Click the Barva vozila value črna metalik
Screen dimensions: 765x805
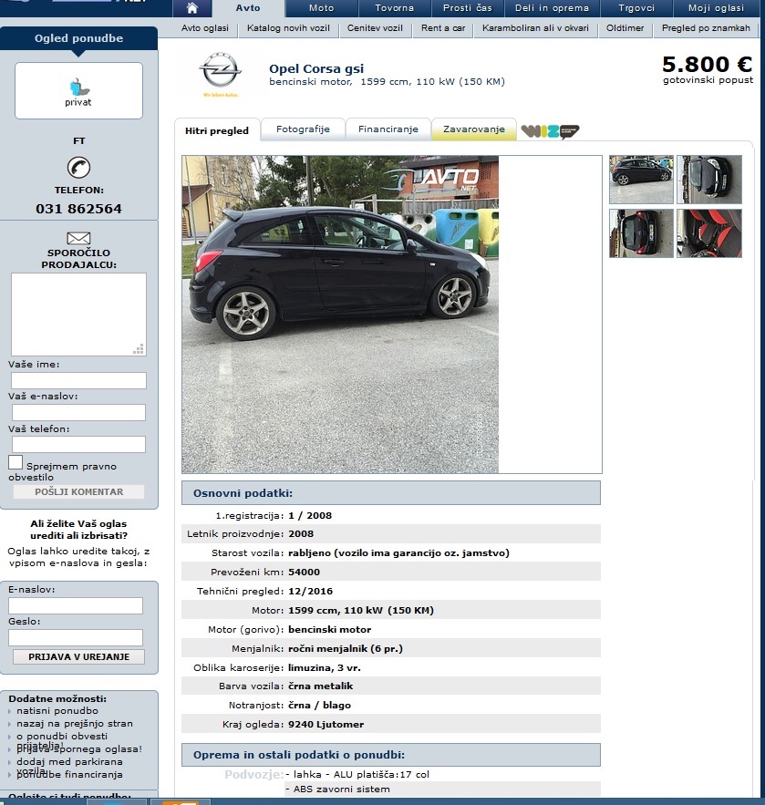click(320, 686)
